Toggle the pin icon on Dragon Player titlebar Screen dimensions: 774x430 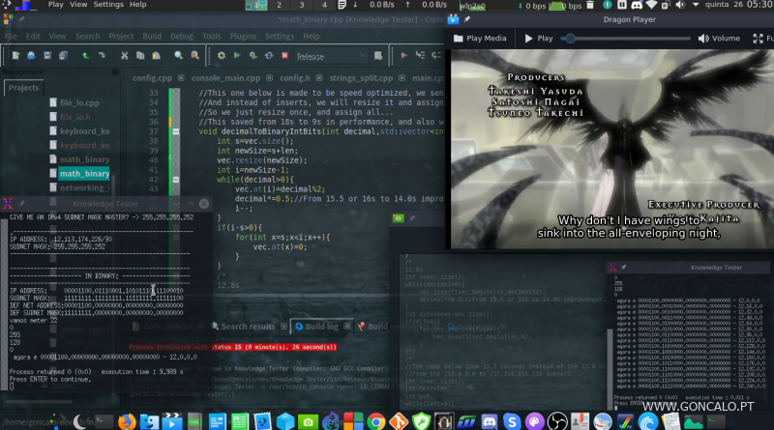466,18
